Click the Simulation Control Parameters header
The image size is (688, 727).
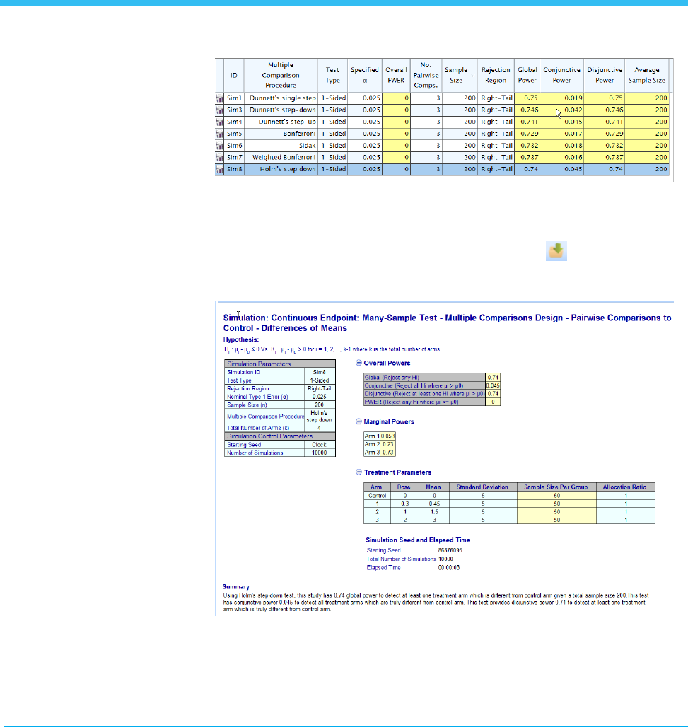[x=280, y=436]
